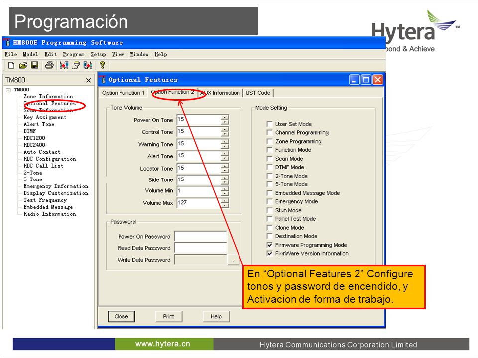Select HDC Configuration in the tree
478x358 pixels.
coord(50,159)
